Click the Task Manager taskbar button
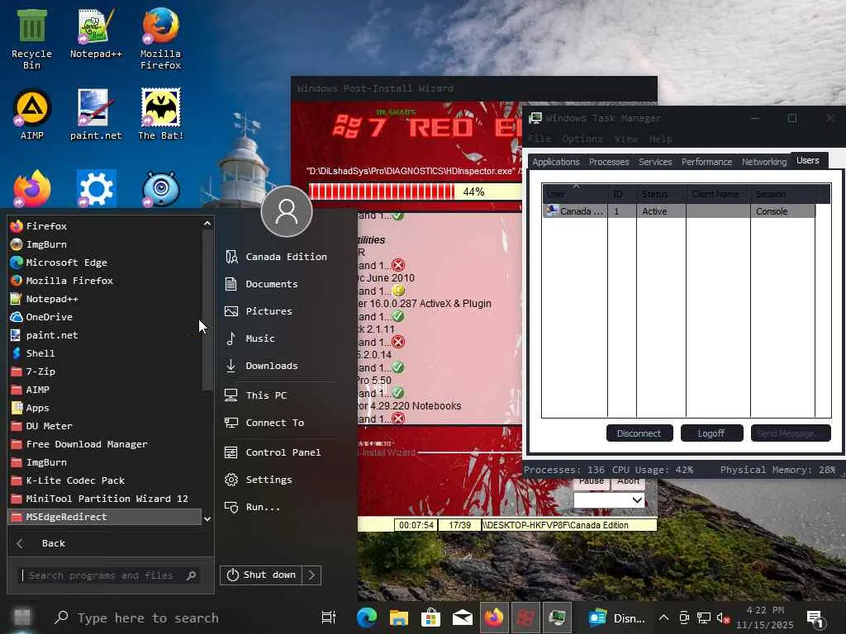Viewport: 846px width, 634px height. pyautogui.click(x=558, y=617)
